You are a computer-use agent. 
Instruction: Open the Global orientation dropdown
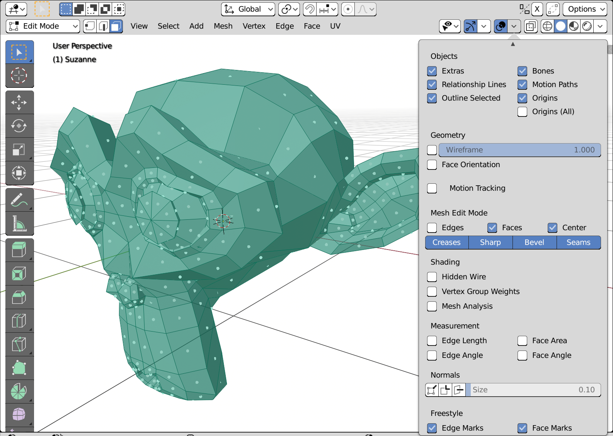[248, 9]
